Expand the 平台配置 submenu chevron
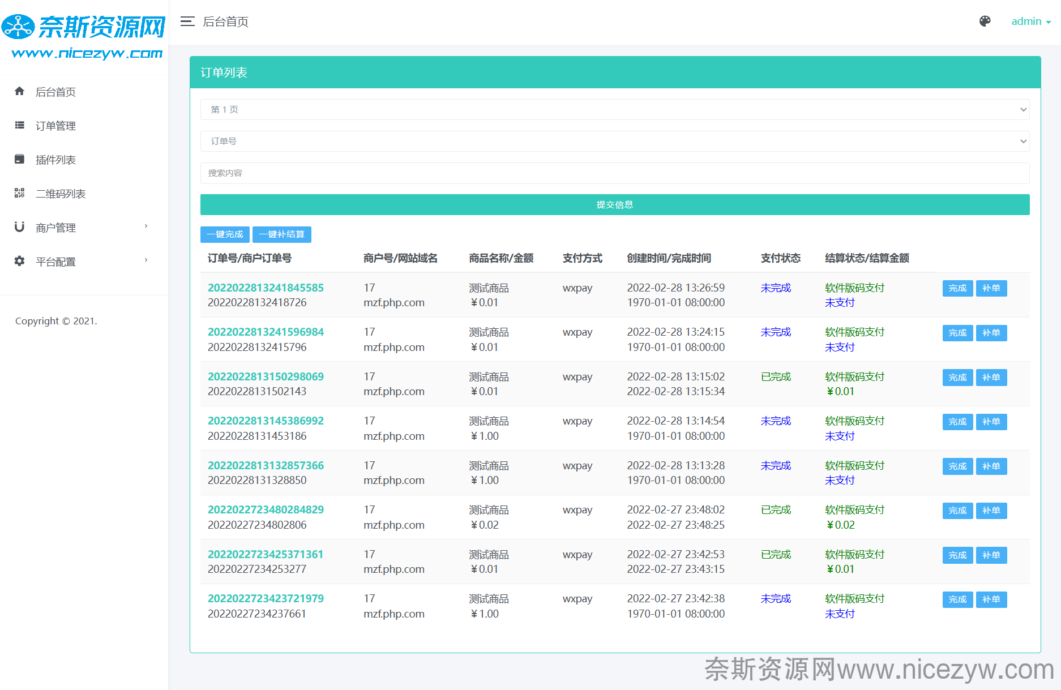 coord(146,260)
